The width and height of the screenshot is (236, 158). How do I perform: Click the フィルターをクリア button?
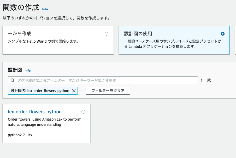pyautogui.click(x=108, y=91)
